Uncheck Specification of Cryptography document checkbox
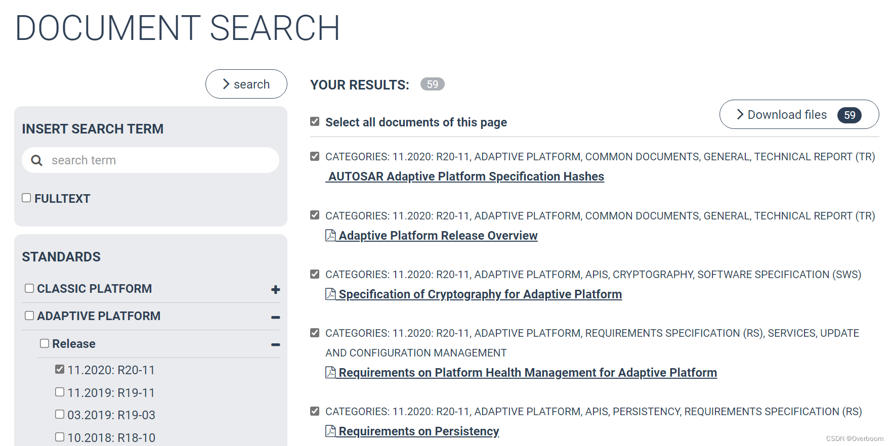891x446 pixels. pos(315,274)
